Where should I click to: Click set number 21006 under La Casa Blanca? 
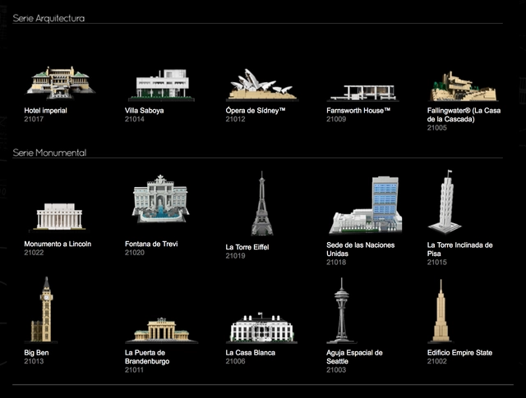236,362
